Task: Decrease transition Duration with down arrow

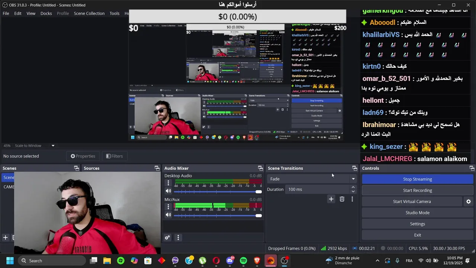Action: (x=353, y=192)
